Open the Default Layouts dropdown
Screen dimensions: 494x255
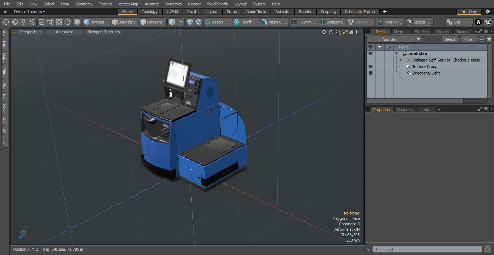(x=30, y=12)
